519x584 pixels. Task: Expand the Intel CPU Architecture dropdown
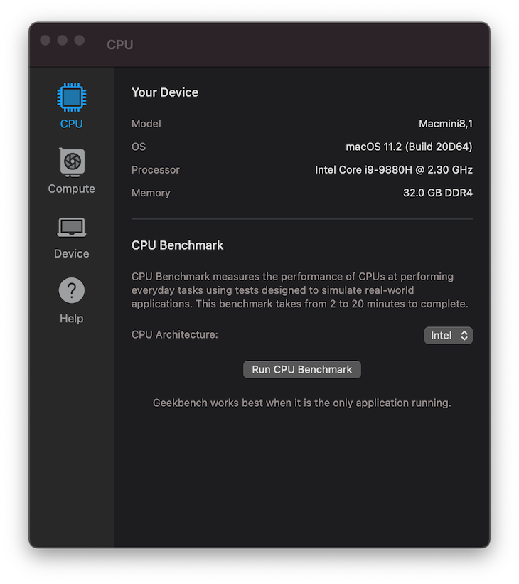tap(449, 336)
